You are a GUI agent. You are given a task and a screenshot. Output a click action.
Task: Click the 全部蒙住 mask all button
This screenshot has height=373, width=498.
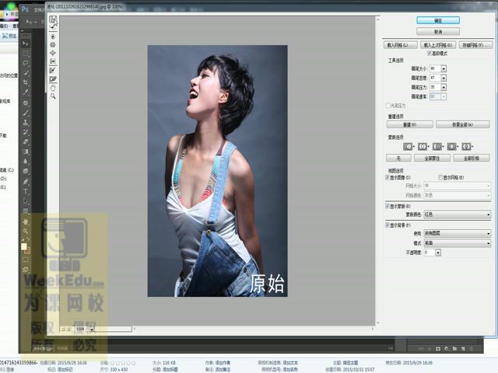(x=433, y=158)
